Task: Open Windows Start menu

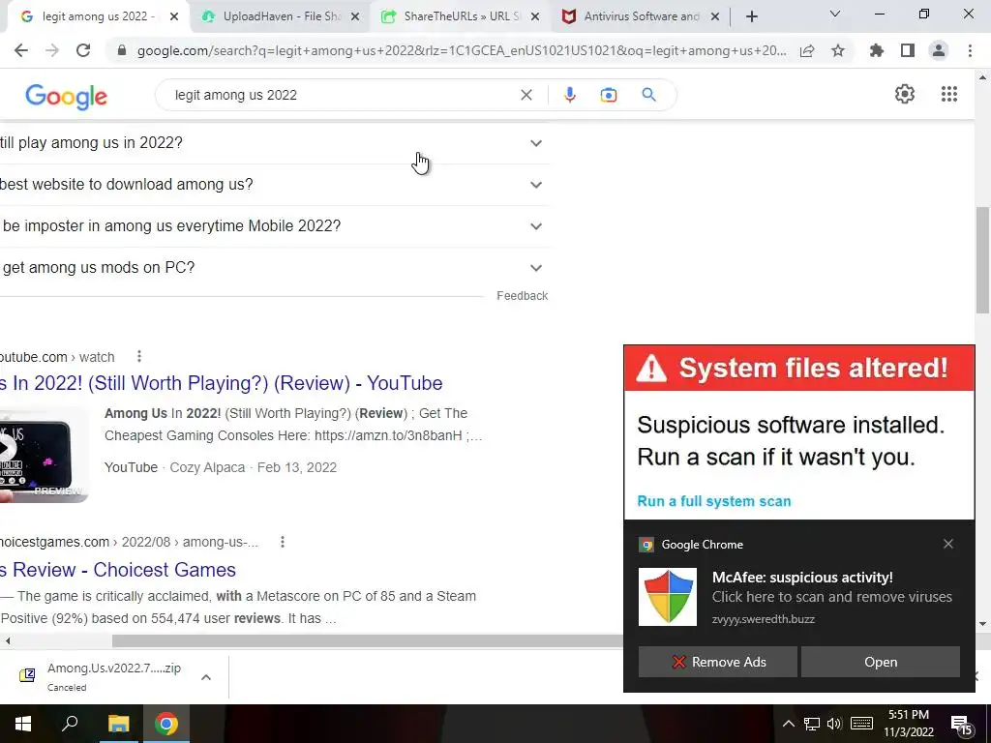Action: click(x=23, y=724)
